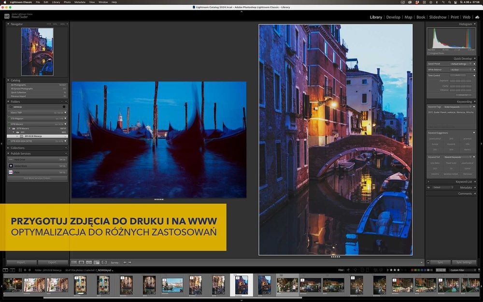483x302 pixels.
Task: Switch to the Develop module
Action: (x=393, y=17)
